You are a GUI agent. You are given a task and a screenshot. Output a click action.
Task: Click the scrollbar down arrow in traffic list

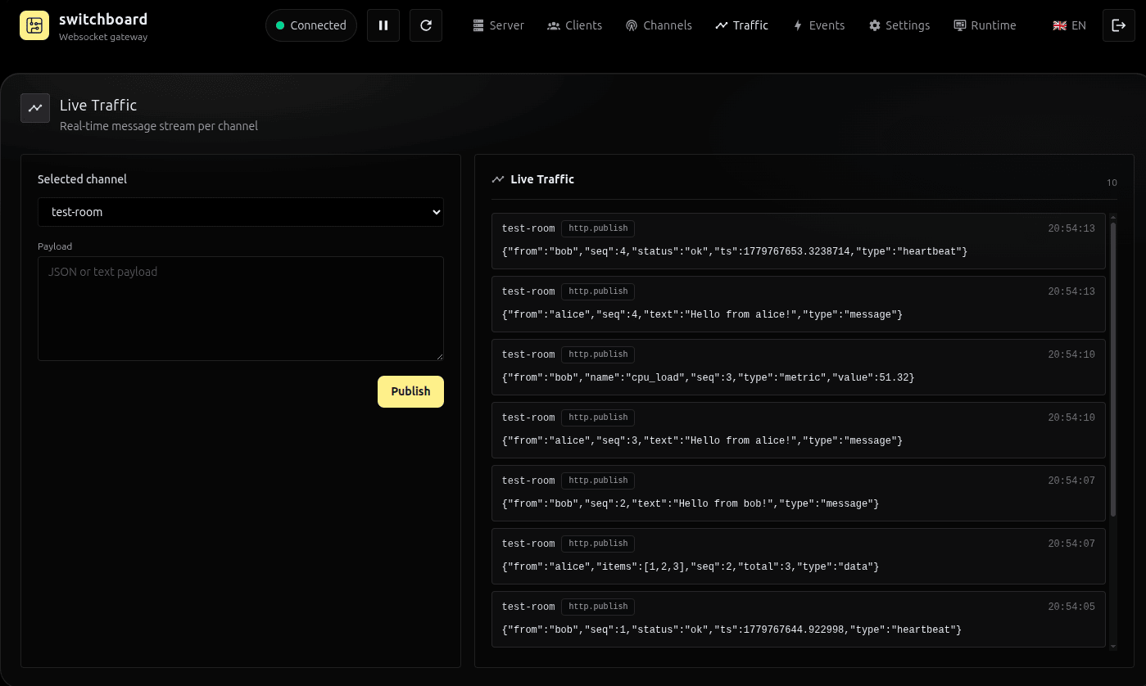point(1112,646)
